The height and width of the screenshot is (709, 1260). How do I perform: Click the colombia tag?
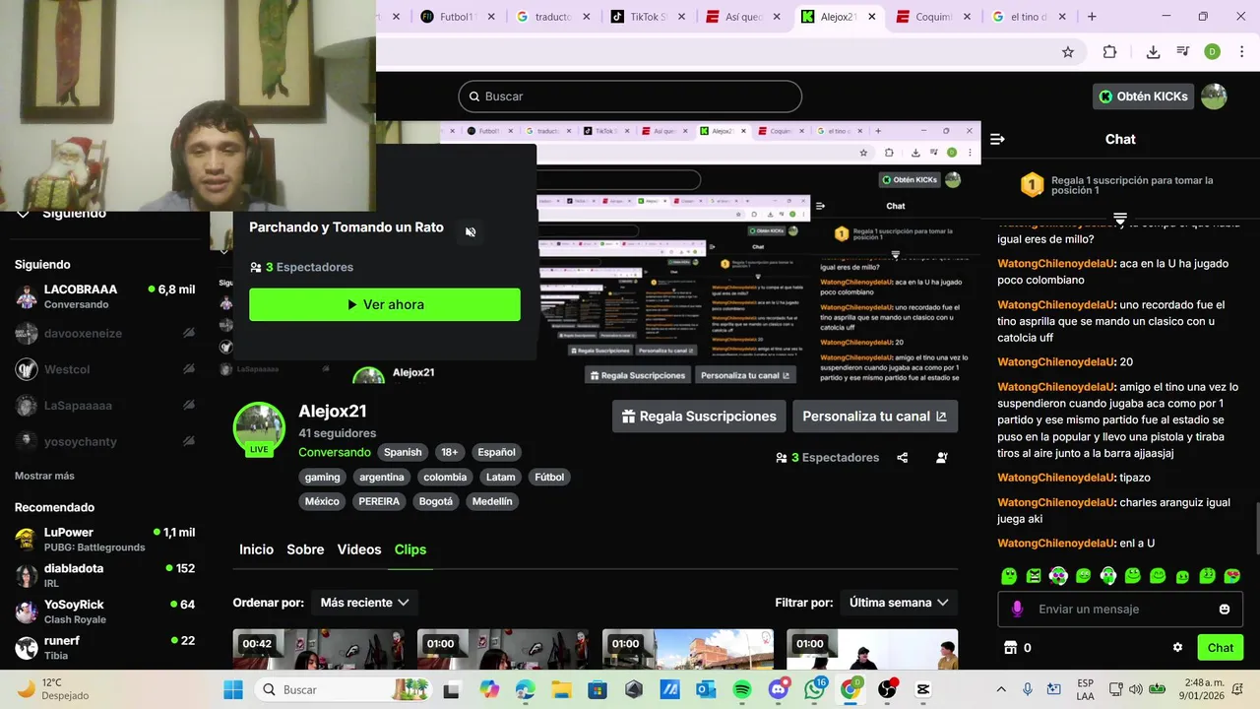tap(445, 477)
